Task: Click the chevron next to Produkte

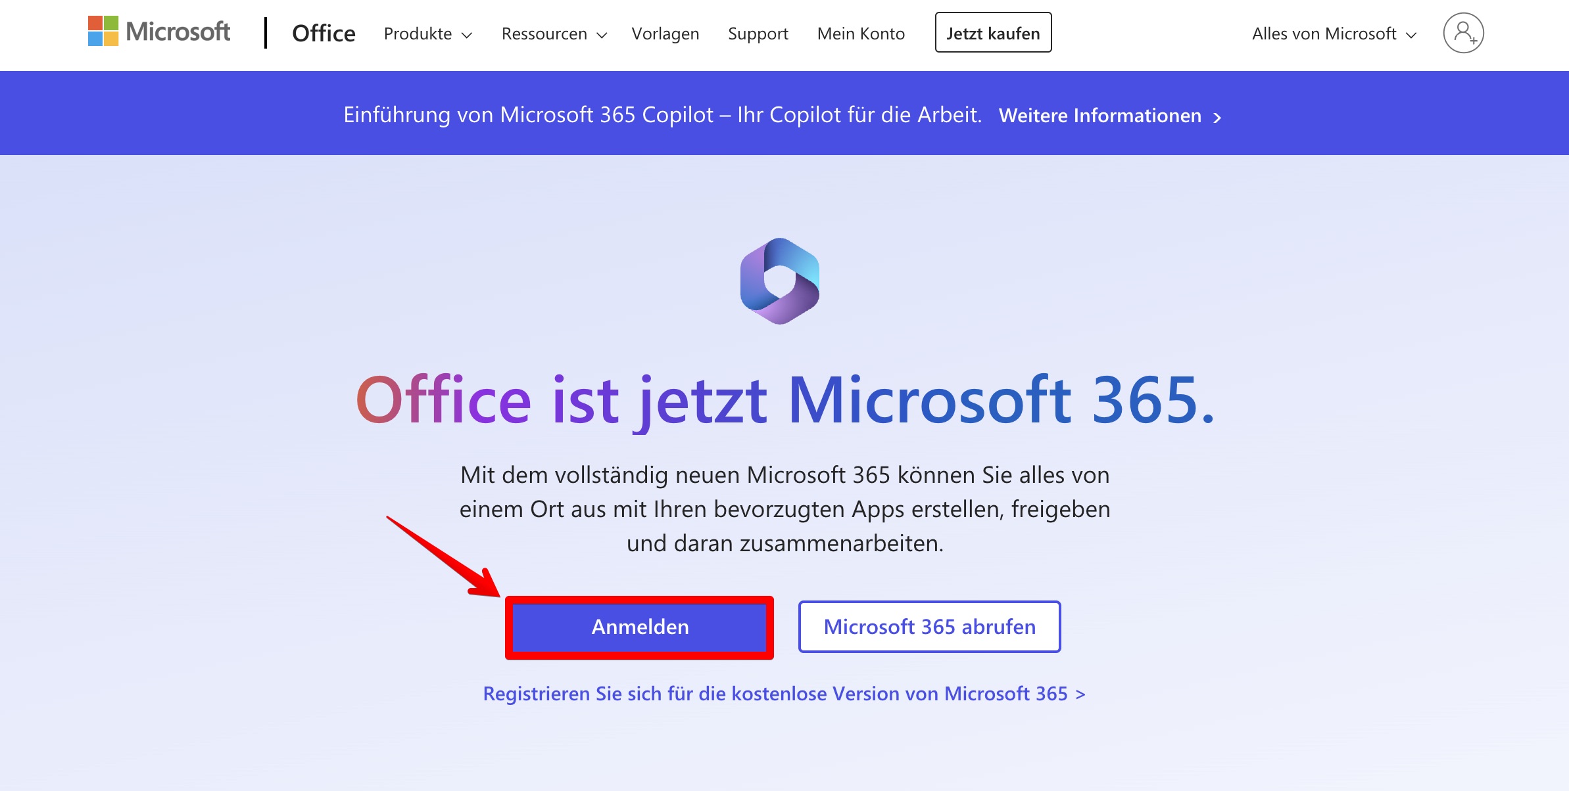Action: pos(468,35)
